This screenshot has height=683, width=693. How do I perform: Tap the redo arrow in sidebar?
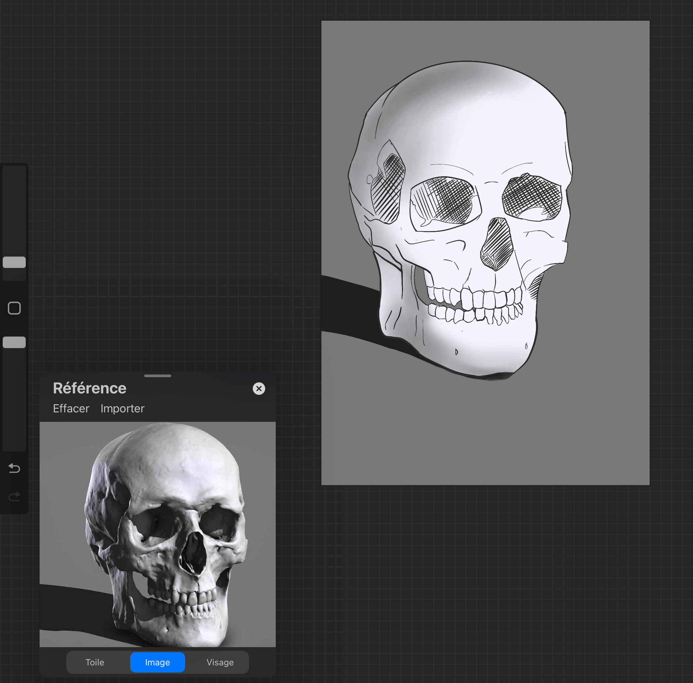tap(14, 497)
